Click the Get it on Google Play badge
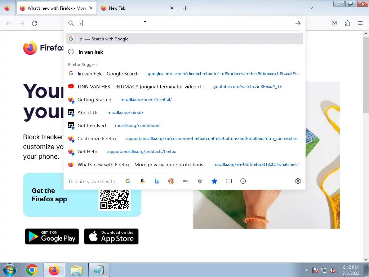 pyautogui.click(x=52, y=237)
